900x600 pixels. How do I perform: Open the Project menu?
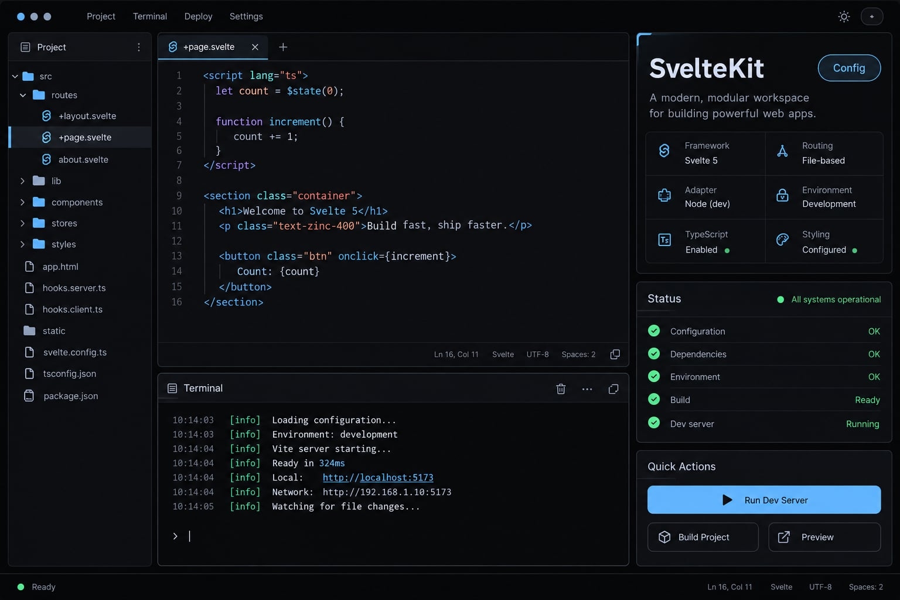pyautogui.click(x=101, y=16)
